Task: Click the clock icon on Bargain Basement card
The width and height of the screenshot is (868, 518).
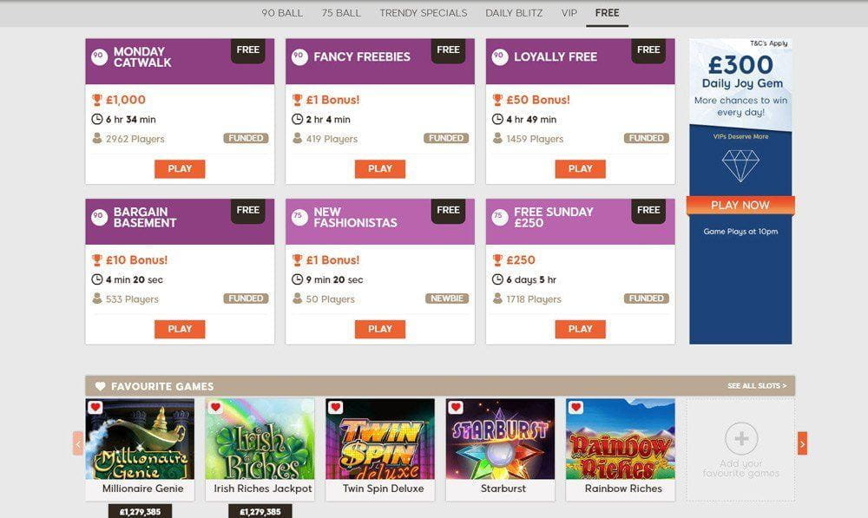Action: pyautogui.click(x=96, y=279)
